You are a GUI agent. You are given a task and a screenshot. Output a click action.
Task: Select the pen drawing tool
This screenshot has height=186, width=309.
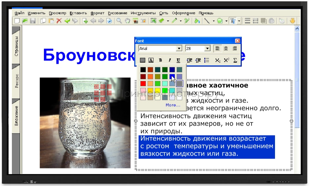[x=174, y=21]
